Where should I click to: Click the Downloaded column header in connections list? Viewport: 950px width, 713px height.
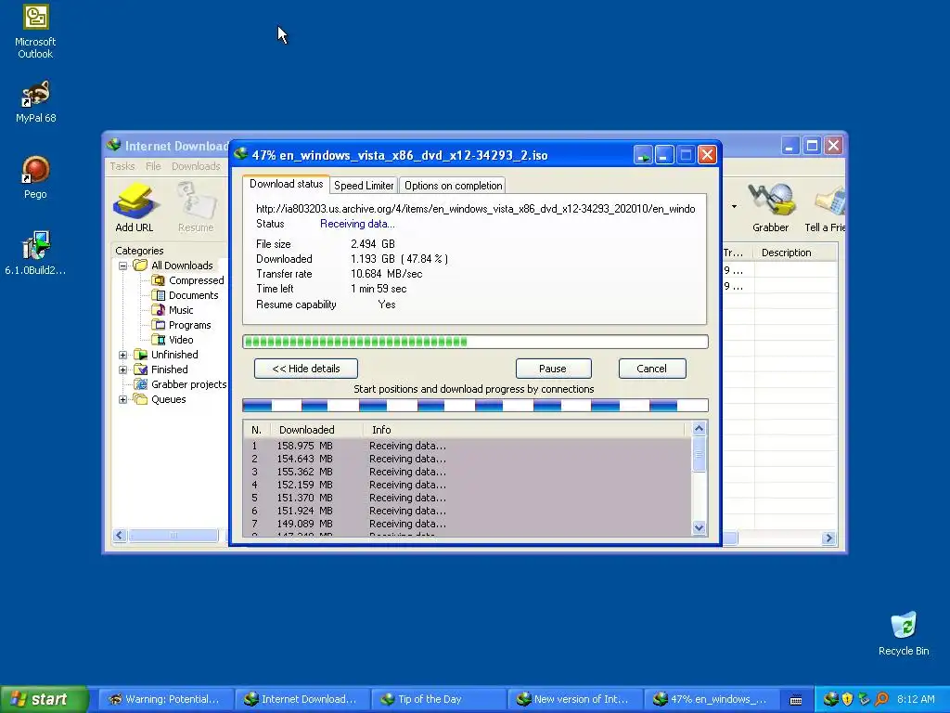pos(316,430)
